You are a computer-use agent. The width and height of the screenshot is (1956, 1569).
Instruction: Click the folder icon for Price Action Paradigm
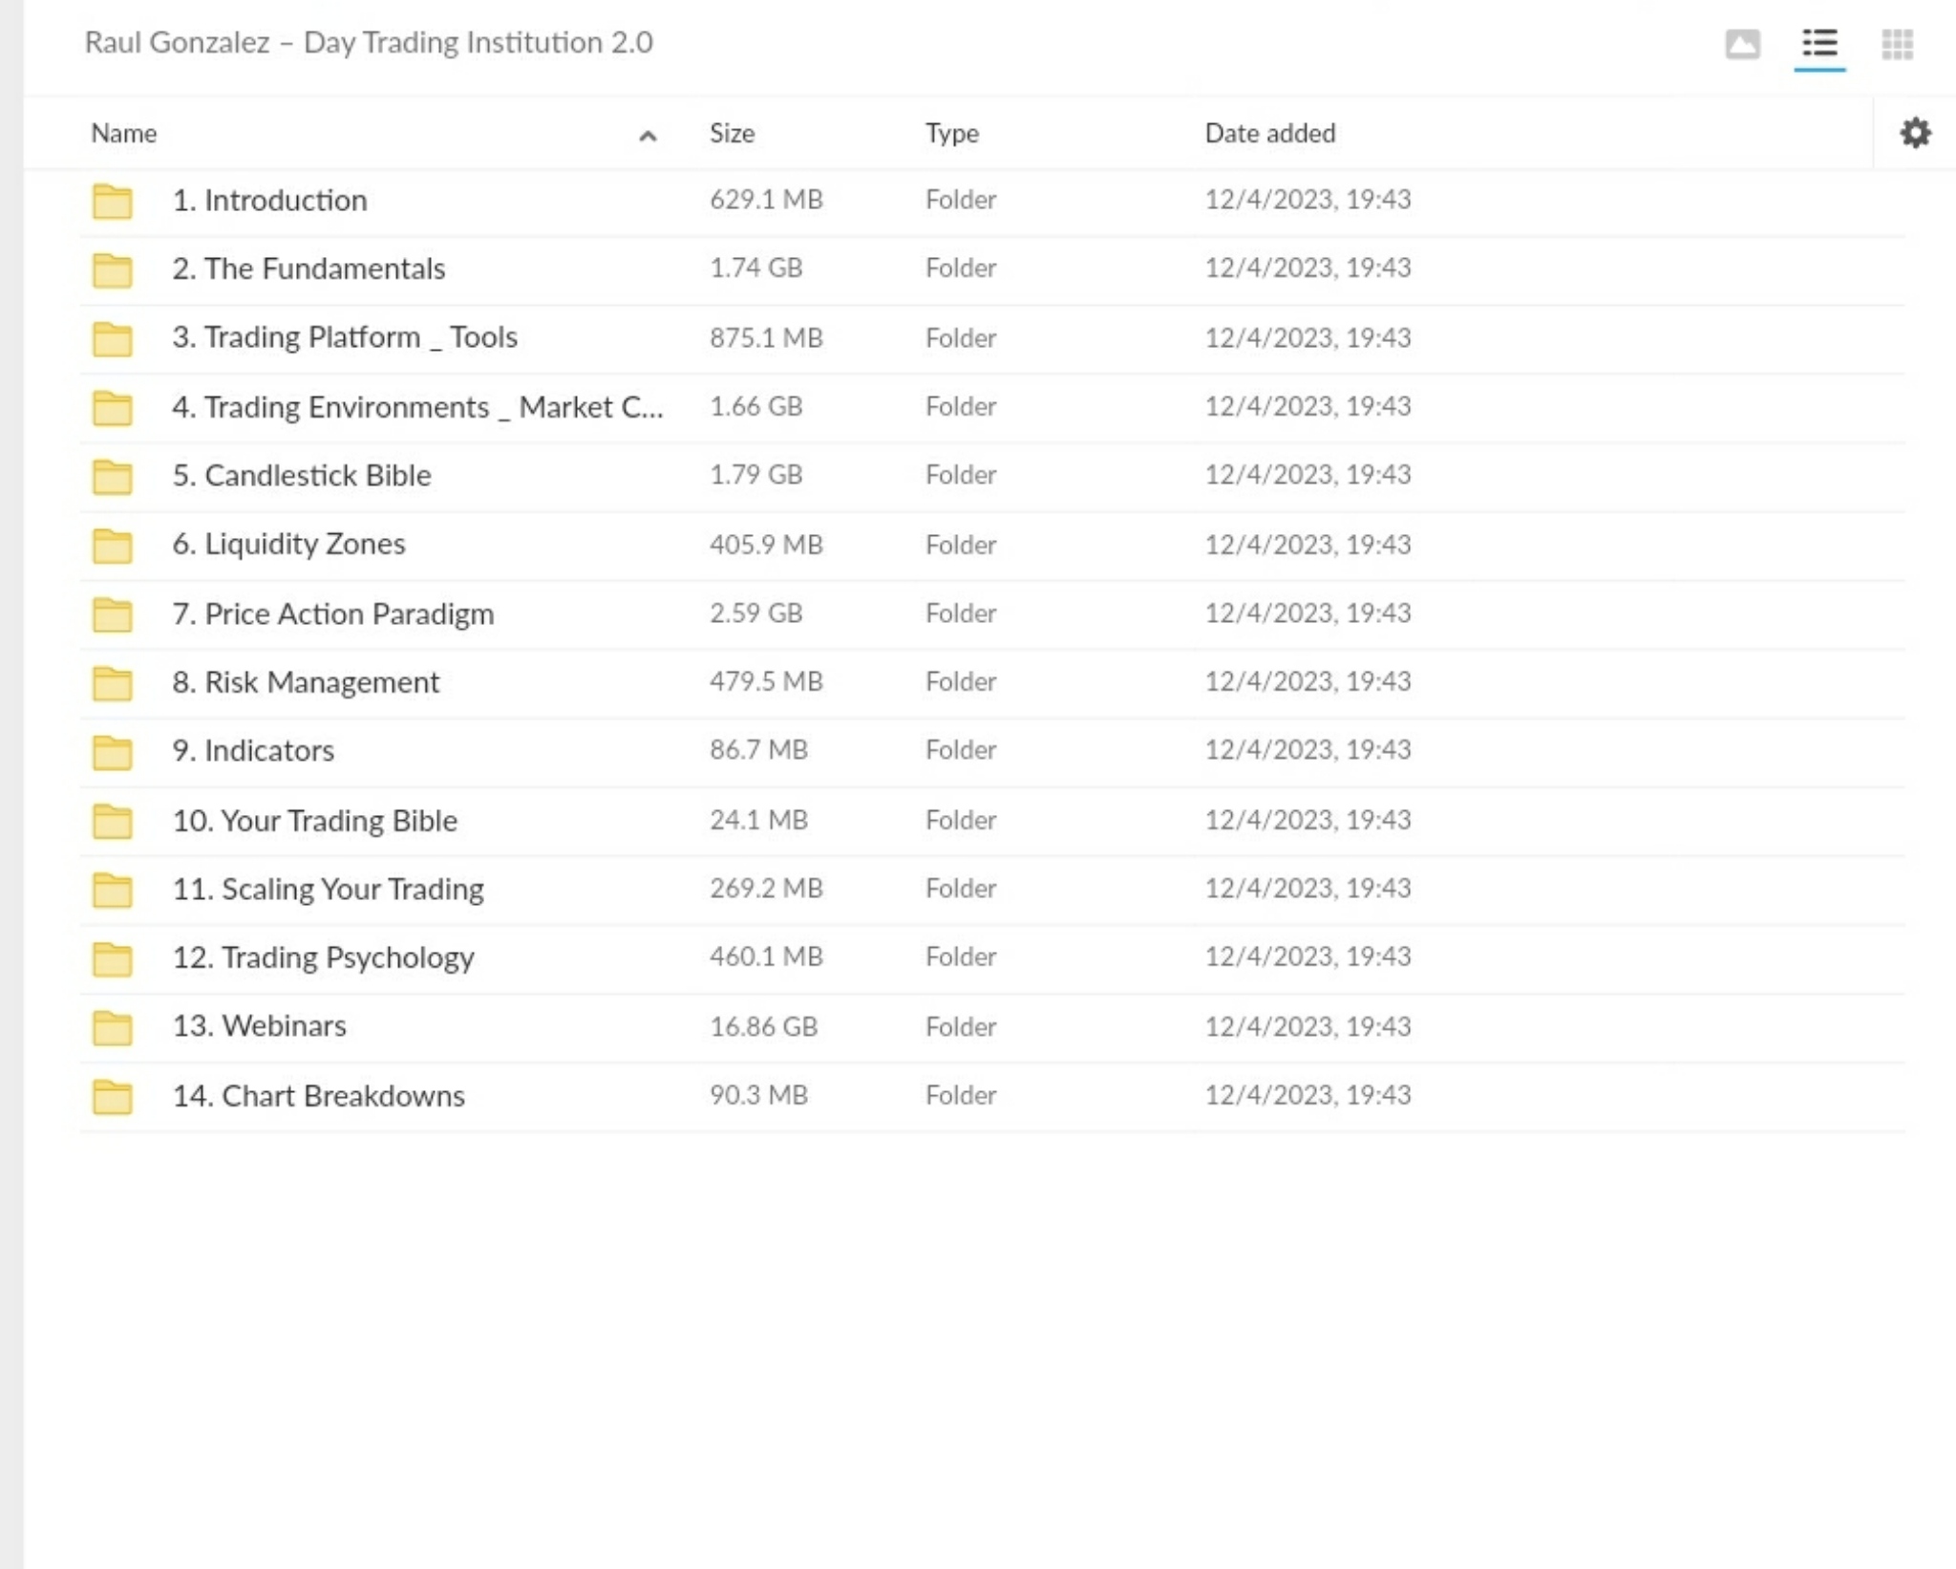(x=113, y=614)
